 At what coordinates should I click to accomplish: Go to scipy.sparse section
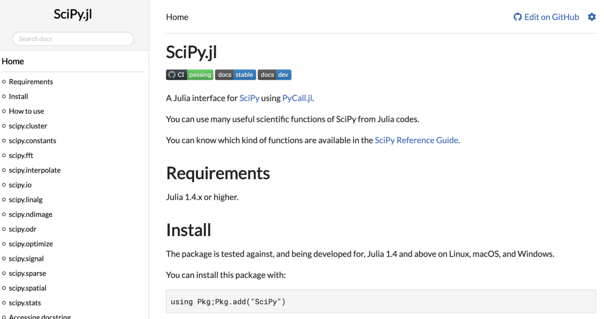pyautogui.click(x=28, y=273)
